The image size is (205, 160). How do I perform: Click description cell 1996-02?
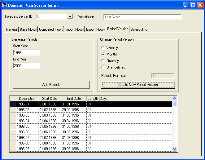click(x=27, y=110)
